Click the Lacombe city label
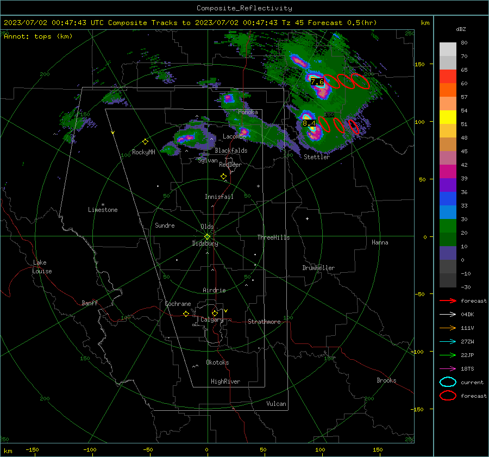This screenshot has height=457, width=489. [x=234, y=136]
